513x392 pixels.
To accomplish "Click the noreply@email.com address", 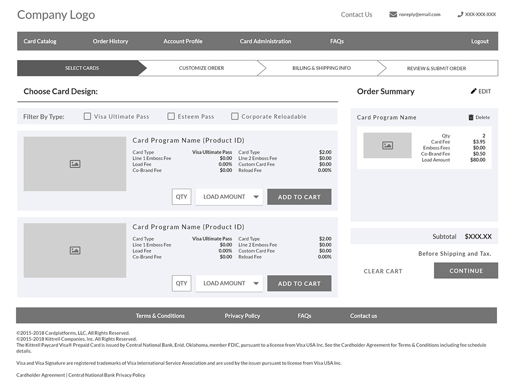I will coord(419,15).
